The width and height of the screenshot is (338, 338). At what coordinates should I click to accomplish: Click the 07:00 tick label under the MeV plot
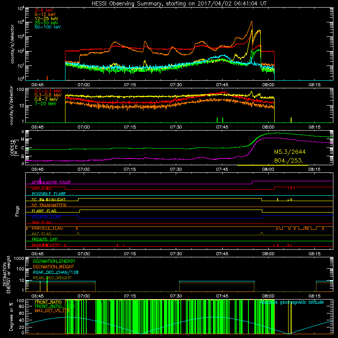coord(84,127)
